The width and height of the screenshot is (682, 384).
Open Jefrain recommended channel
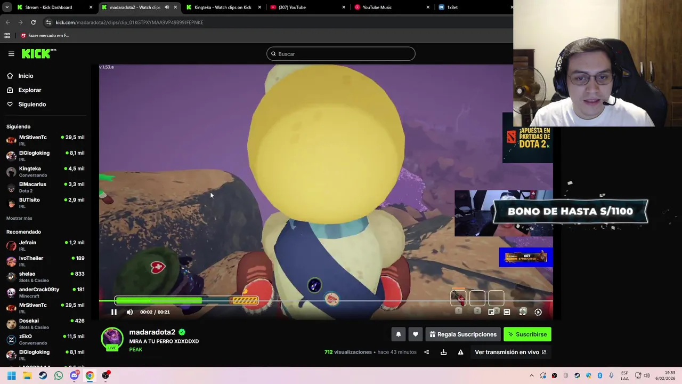click(45, 245)
